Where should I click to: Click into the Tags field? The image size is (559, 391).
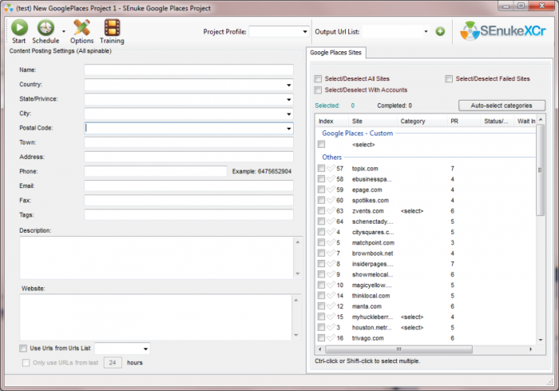click(x=188, y=214)
